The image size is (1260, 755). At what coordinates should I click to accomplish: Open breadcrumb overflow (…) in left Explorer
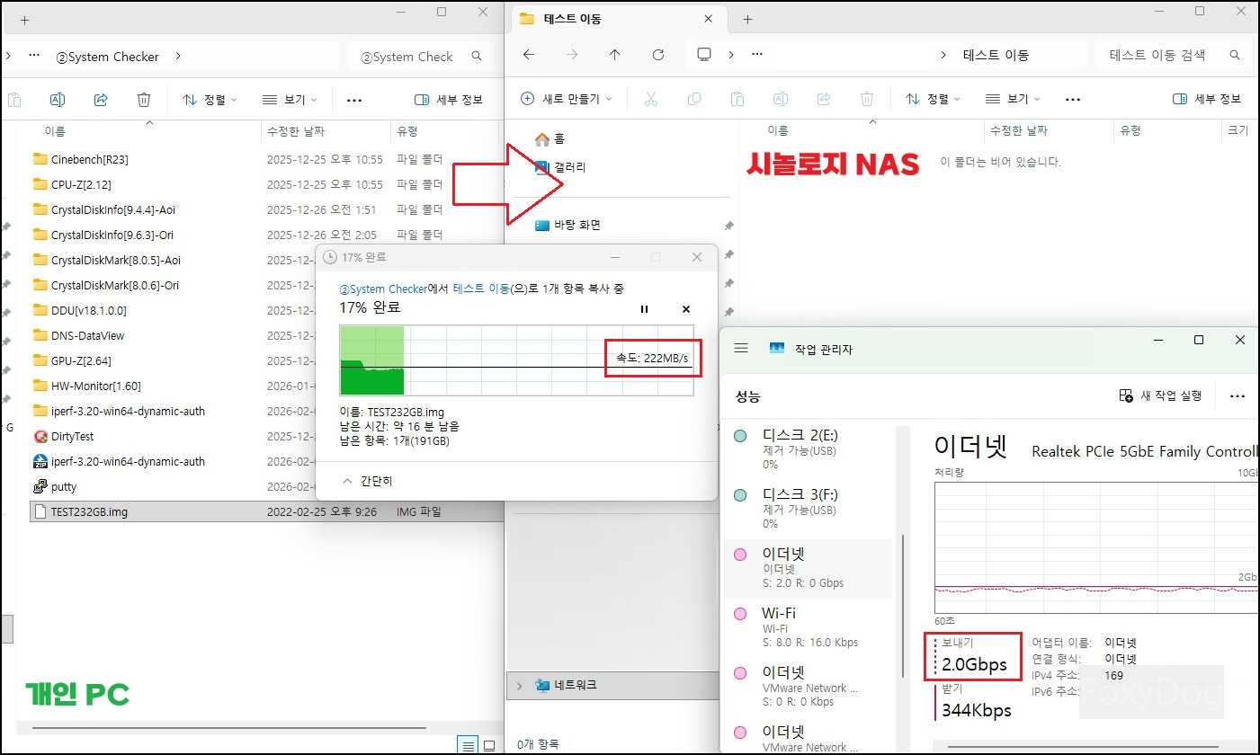34,56
